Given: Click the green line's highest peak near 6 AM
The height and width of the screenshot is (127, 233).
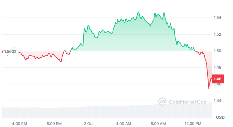Looking at the screenshot, I should (138, 12).
